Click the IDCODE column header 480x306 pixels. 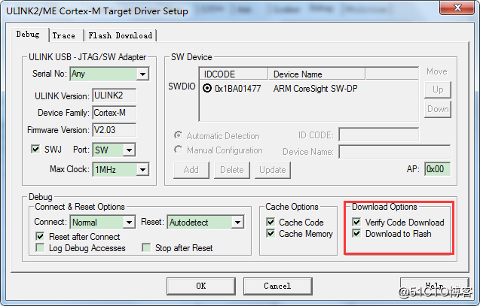point(234,74)
